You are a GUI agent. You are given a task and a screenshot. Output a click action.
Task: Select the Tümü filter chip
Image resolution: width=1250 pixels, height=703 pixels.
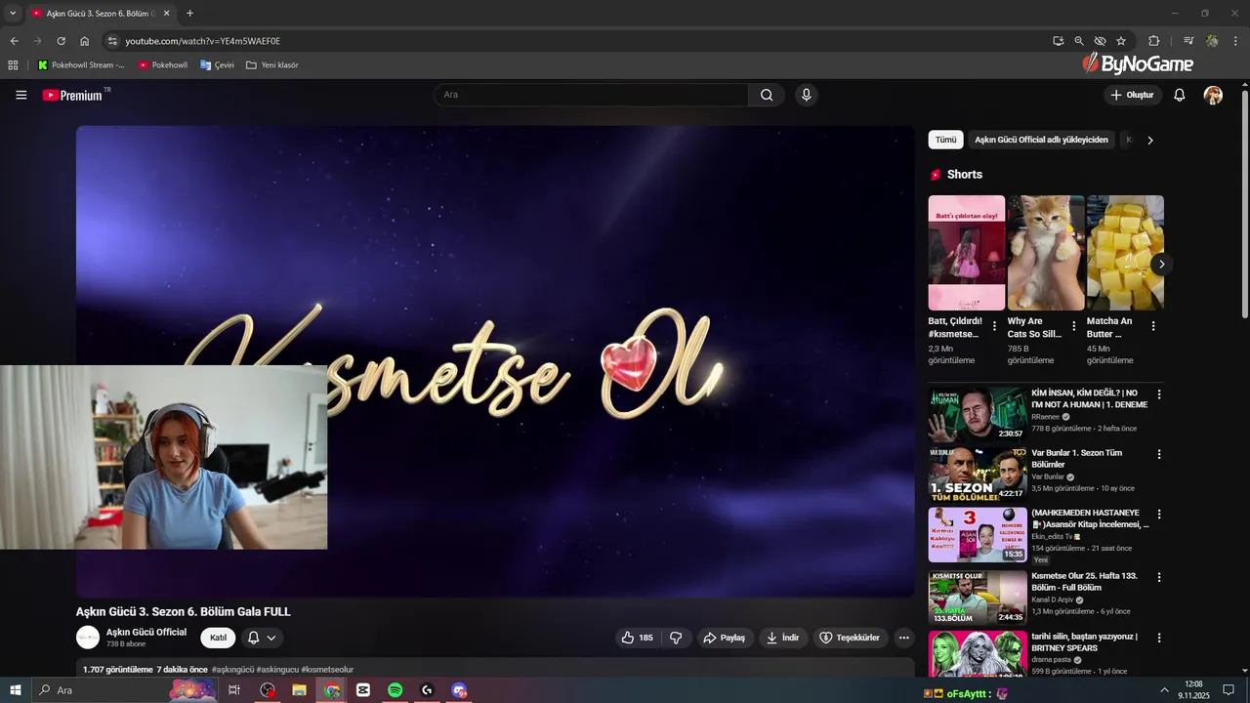[946, 140]
